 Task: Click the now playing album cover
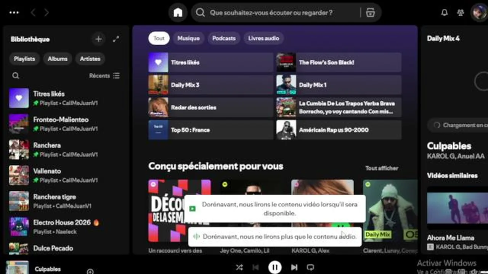coord(17,268)
